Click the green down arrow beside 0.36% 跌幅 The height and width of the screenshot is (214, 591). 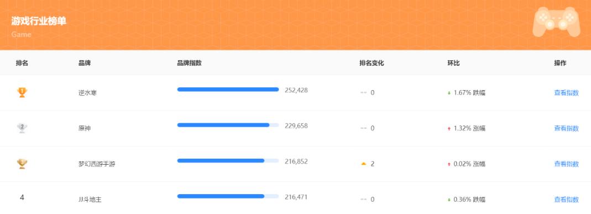(449, 200)
